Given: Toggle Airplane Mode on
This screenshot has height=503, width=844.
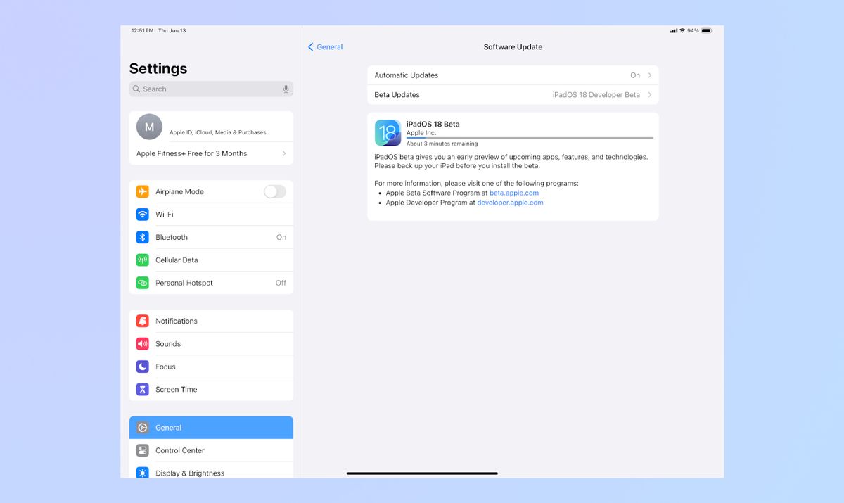Looking at the screenshot, I should tap(274, 191).
